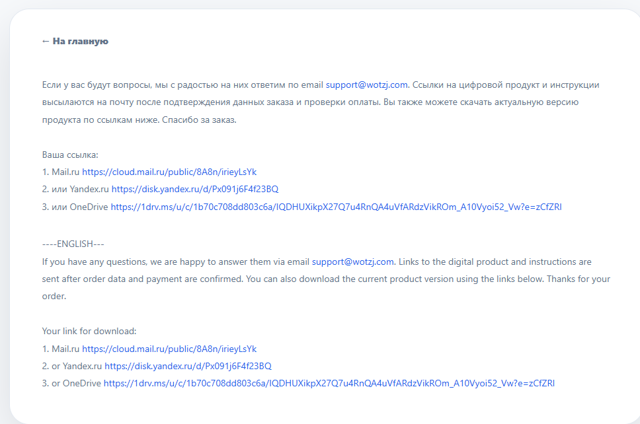Click the 'Спасибо за заказ.' sentence

click(x=199, y=120)
